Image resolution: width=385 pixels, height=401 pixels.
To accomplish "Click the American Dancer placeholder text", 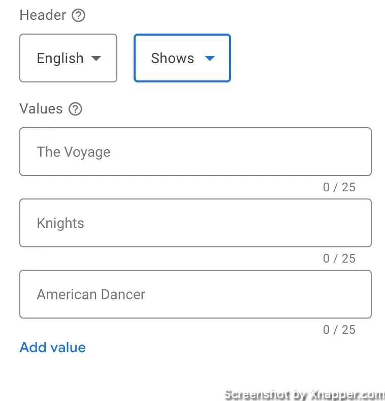I will pos(91,294).
